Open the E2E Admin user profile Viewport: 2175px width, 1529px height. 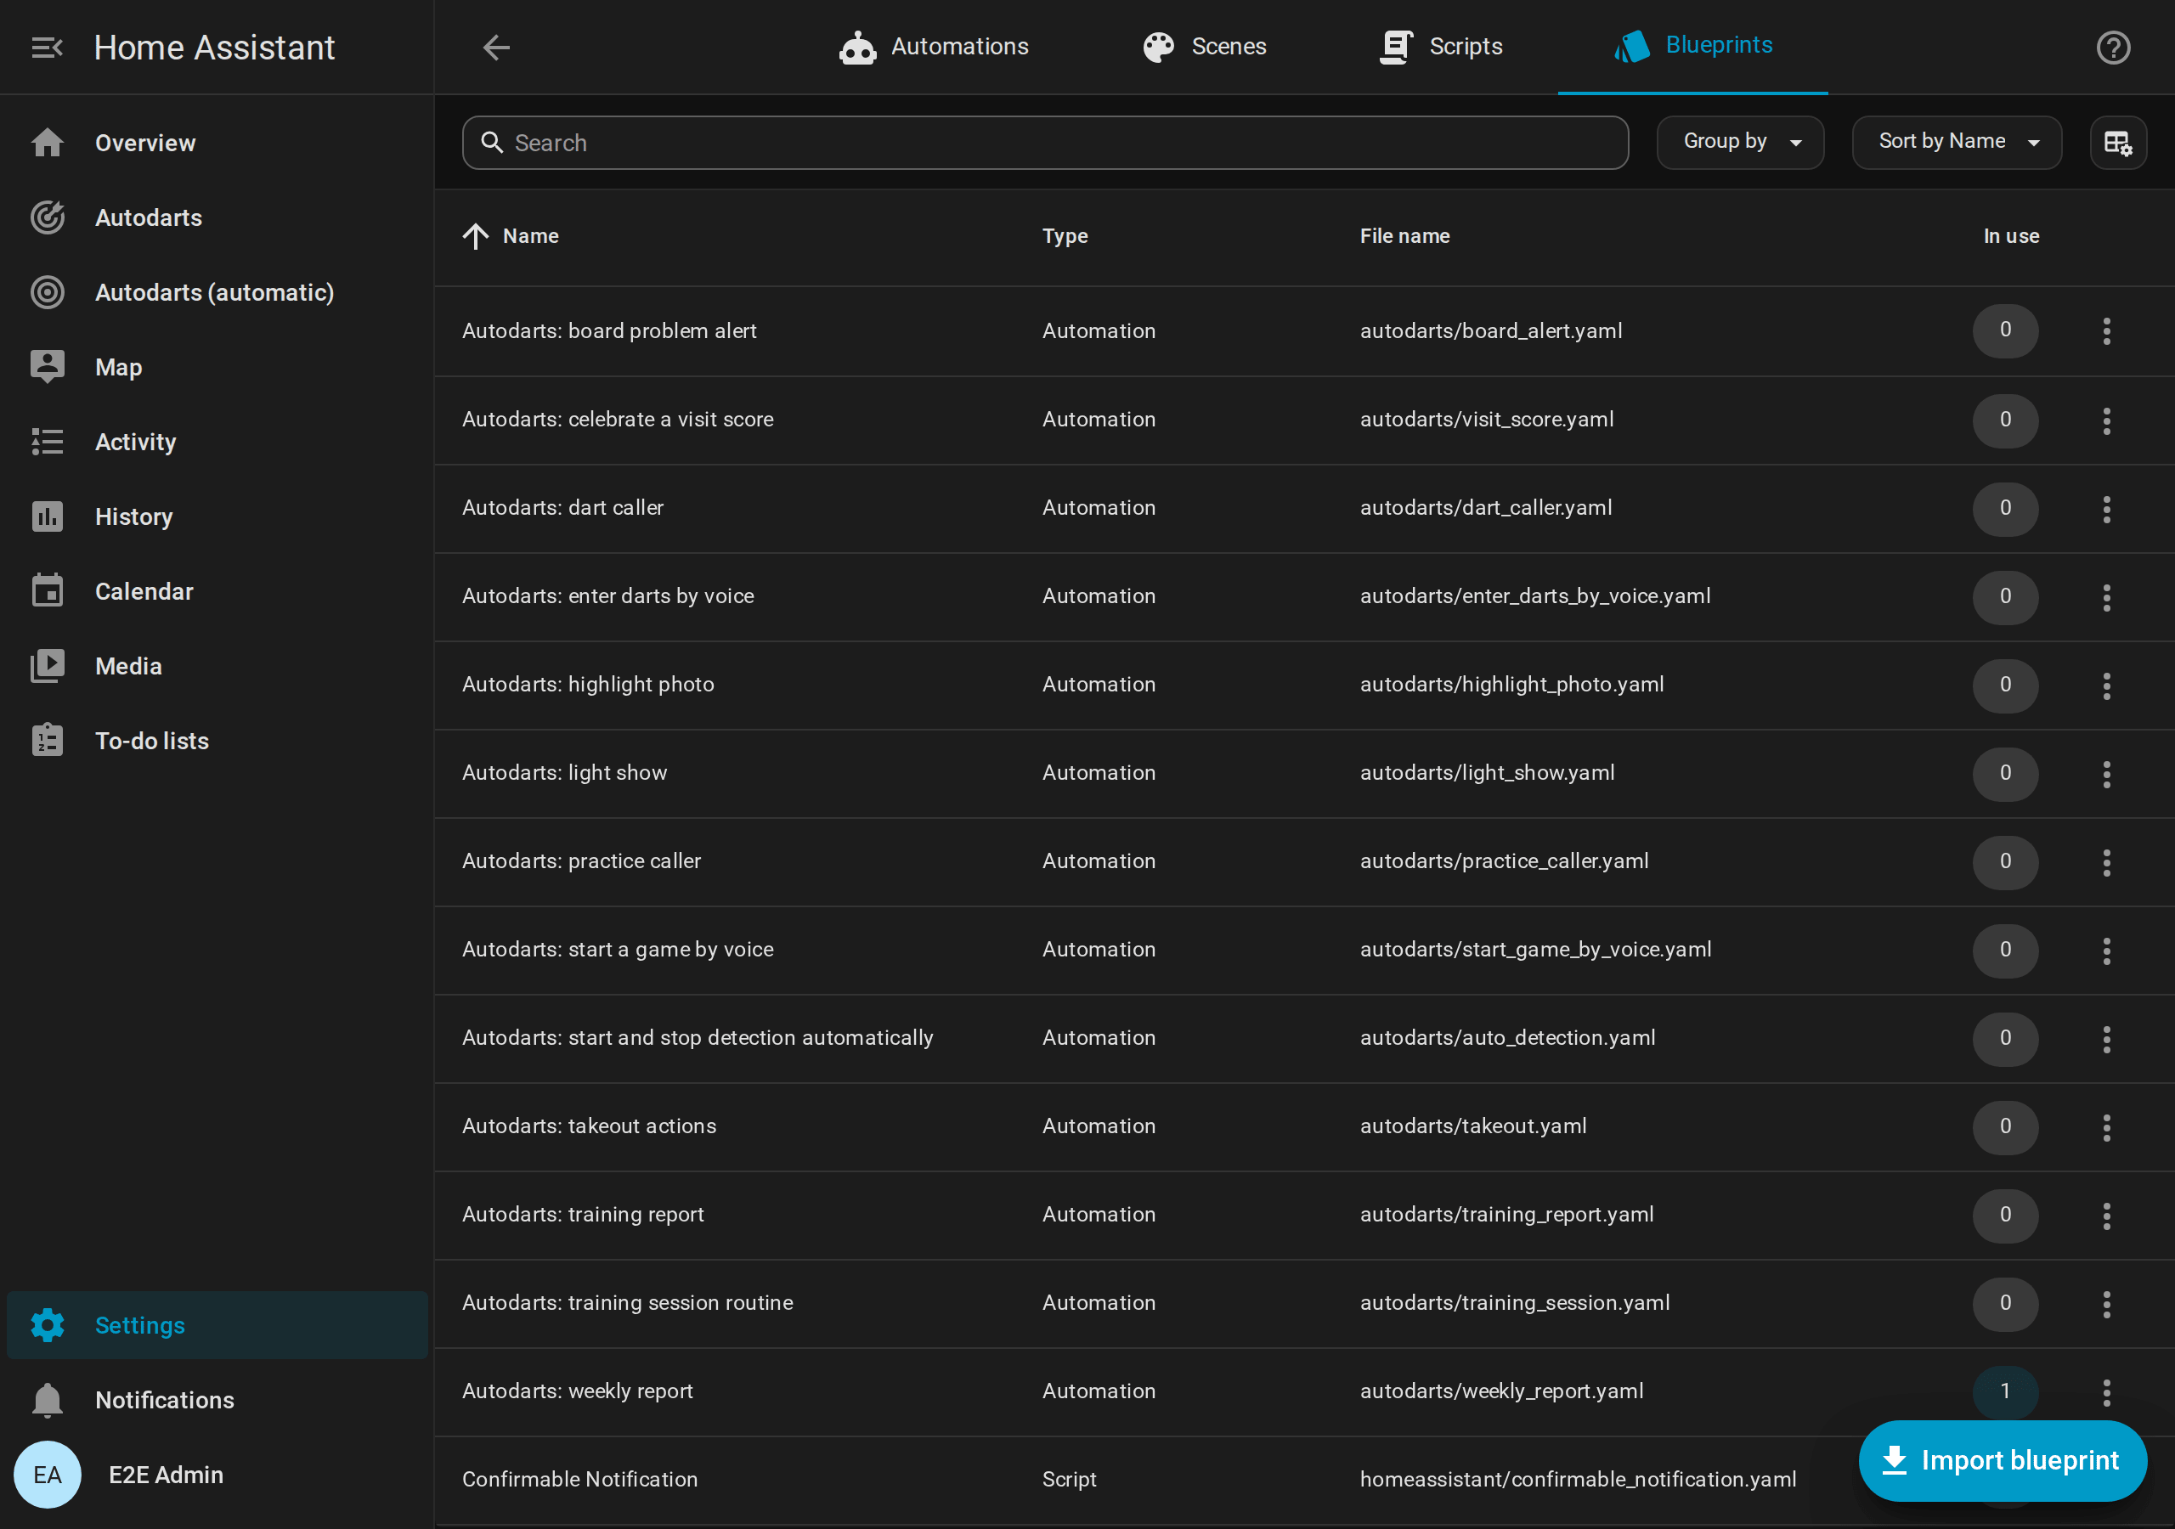(x=217, y=1475)
